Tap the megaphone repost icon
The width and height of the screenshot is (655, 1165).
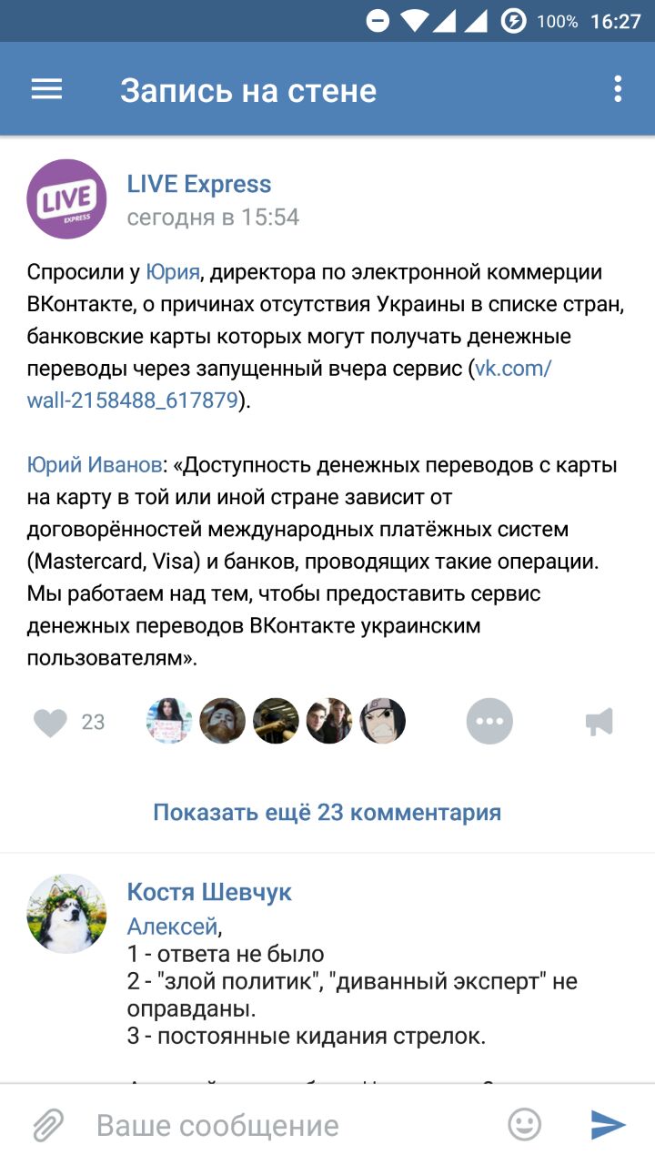(x=599, y=723)
